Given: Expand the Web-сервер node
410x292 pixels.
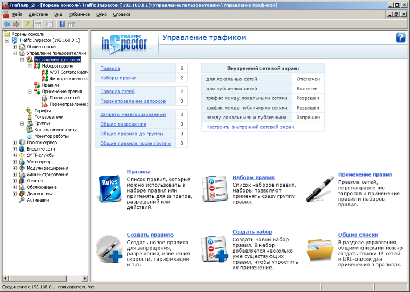Looking at the screenshot, I should [x=15, y=162].
